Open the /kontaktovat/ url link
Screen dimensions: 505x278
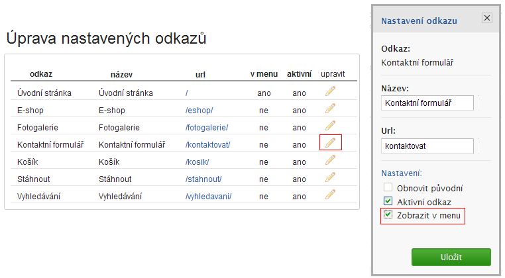pos(207,145)
